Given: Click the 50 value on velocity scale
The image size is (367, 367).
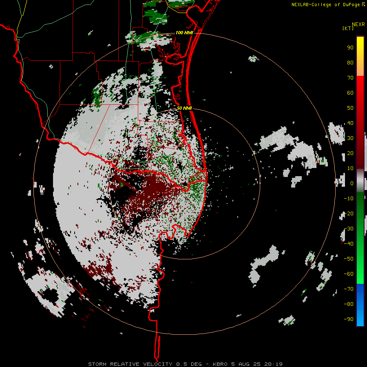Looking at the screenshot, I should [350, 108].
